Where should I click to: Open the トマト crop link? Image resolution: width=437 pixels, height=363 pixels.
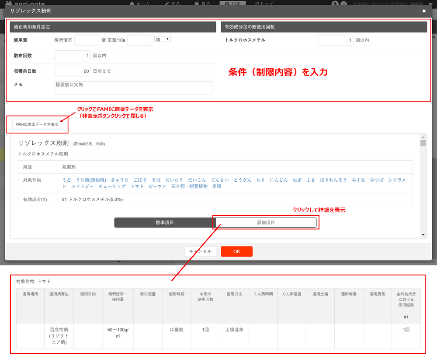[x=137, y=187]
